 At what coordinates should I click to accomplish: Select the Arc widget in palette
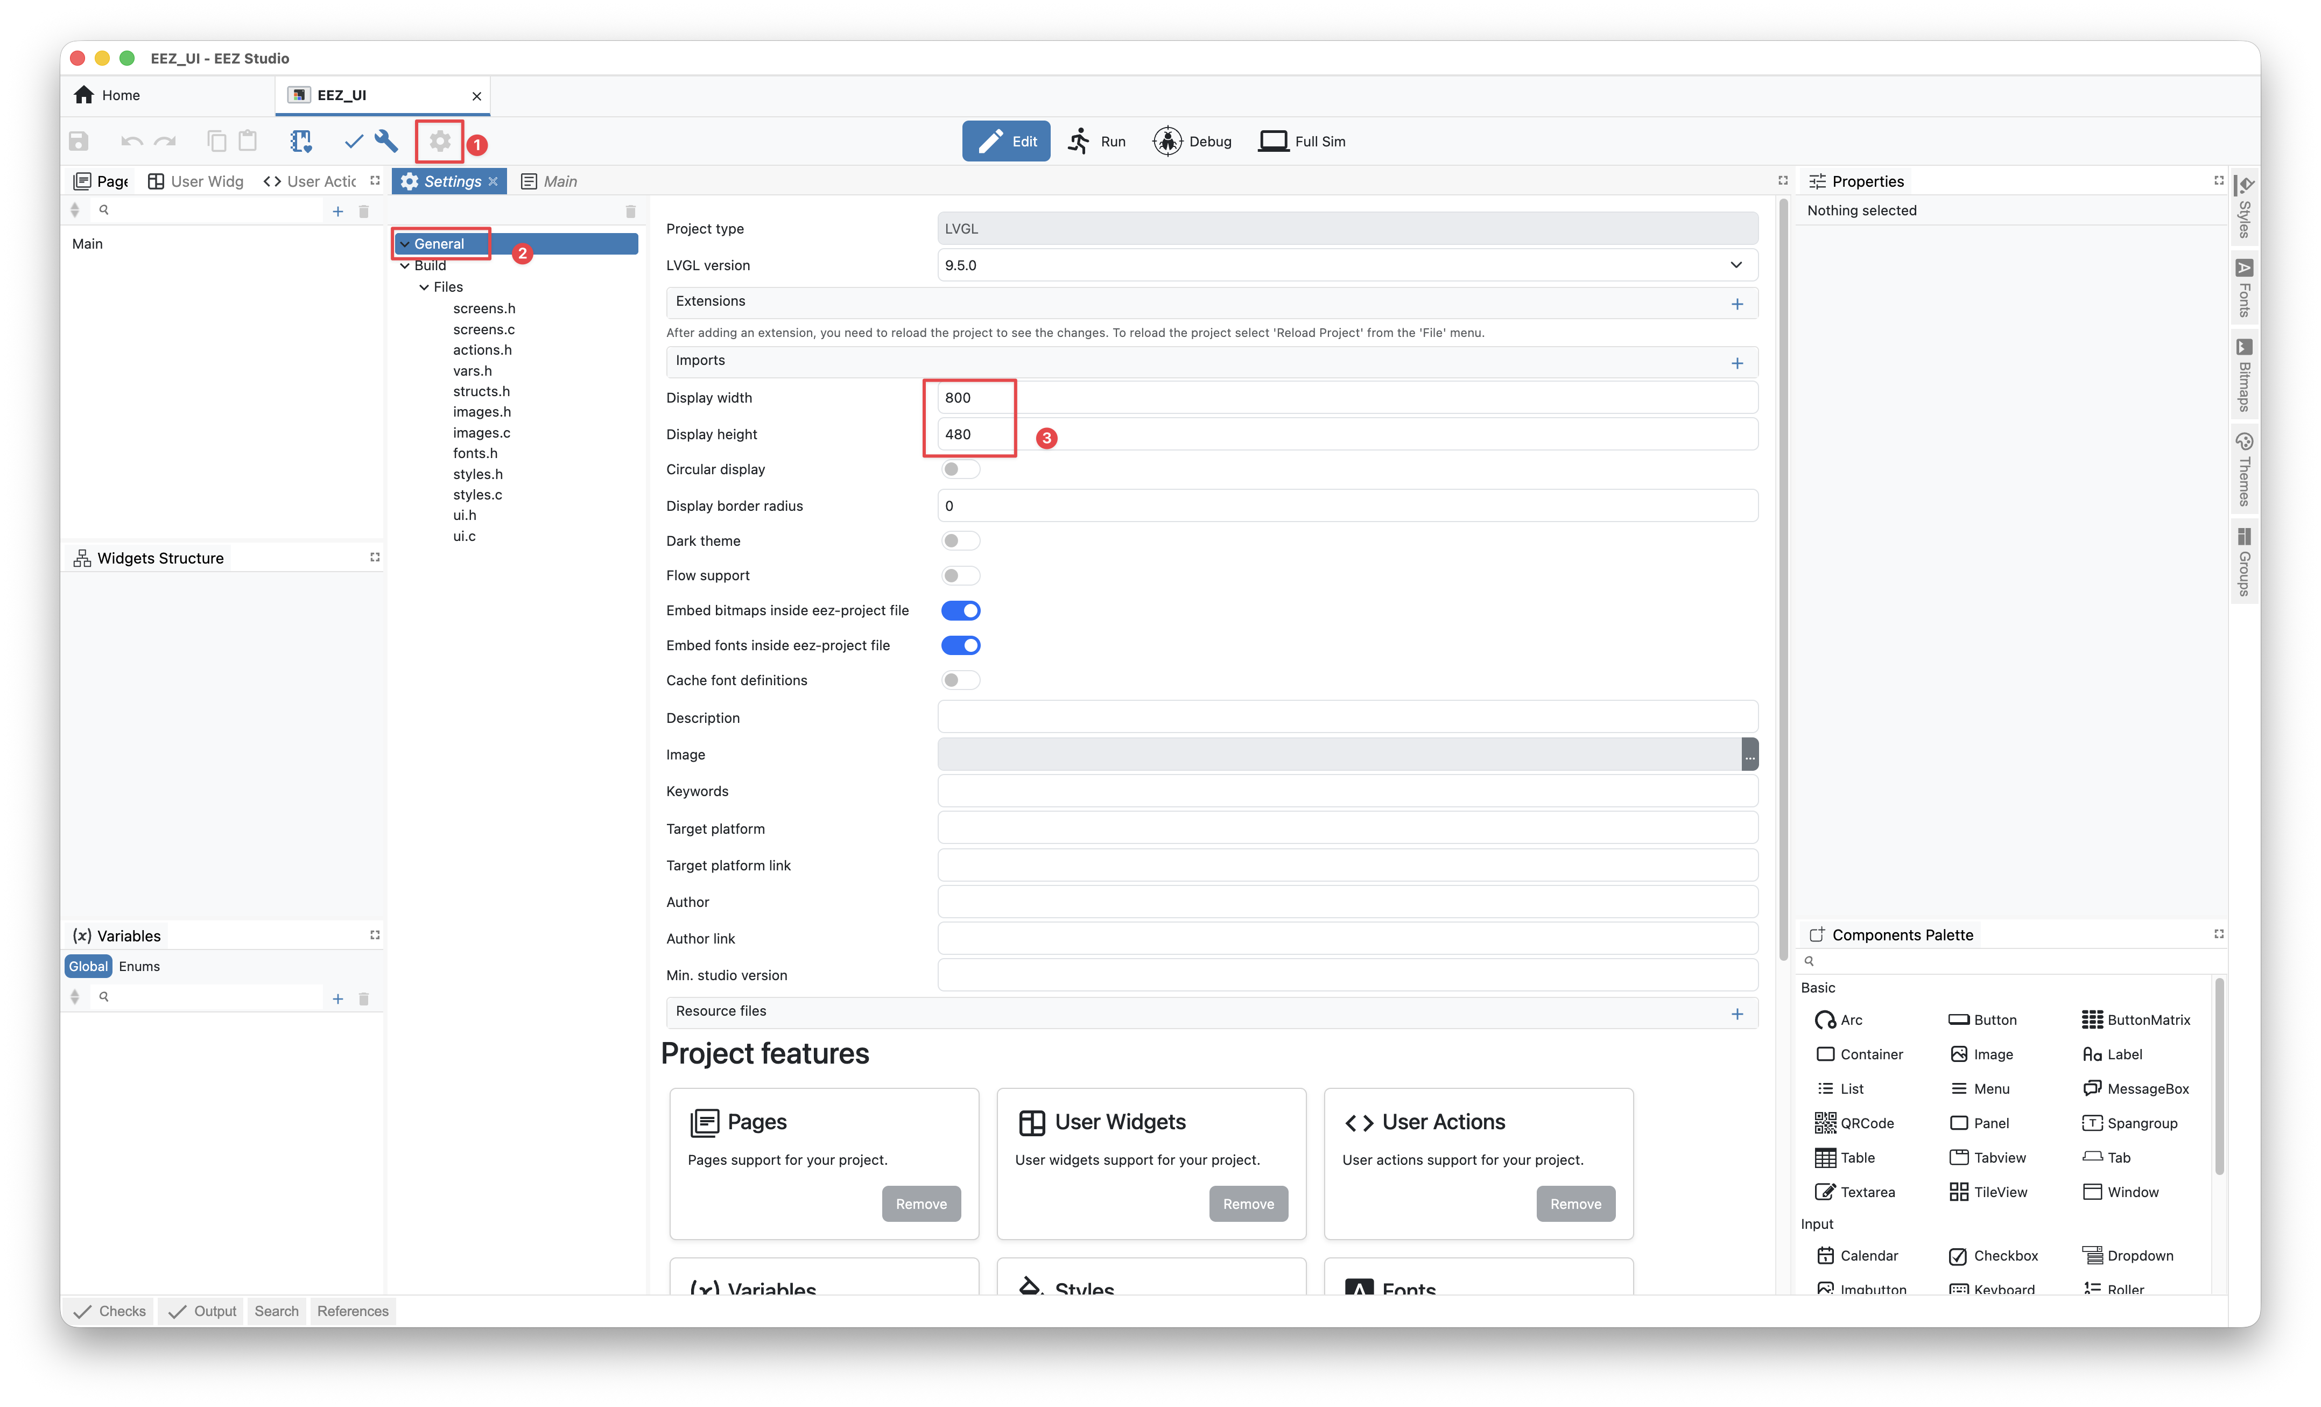(1839, 1020)
